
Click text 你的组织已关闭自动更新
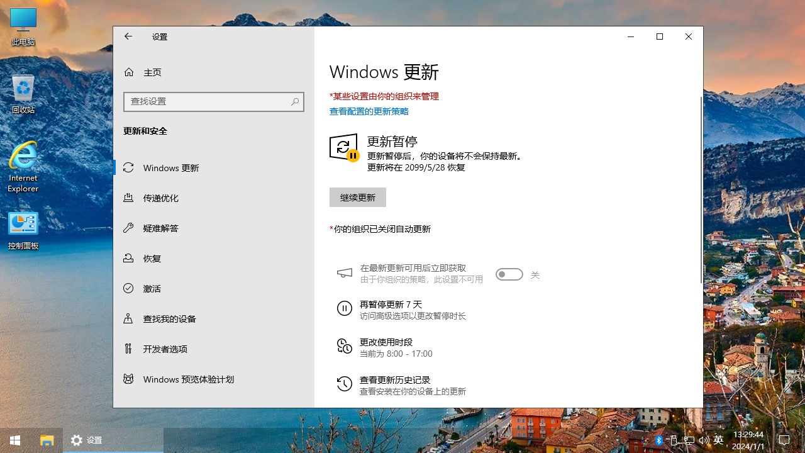click(382, 229)
